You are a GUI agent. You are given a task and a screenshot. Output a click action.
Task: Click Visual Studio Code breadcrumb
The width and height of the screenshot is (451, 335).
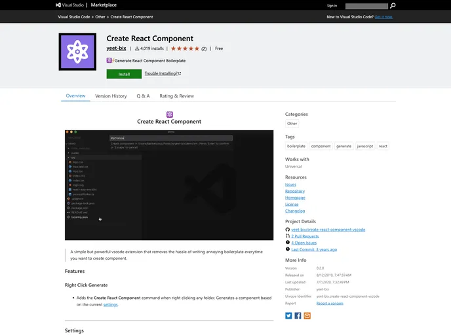[74, 17]
